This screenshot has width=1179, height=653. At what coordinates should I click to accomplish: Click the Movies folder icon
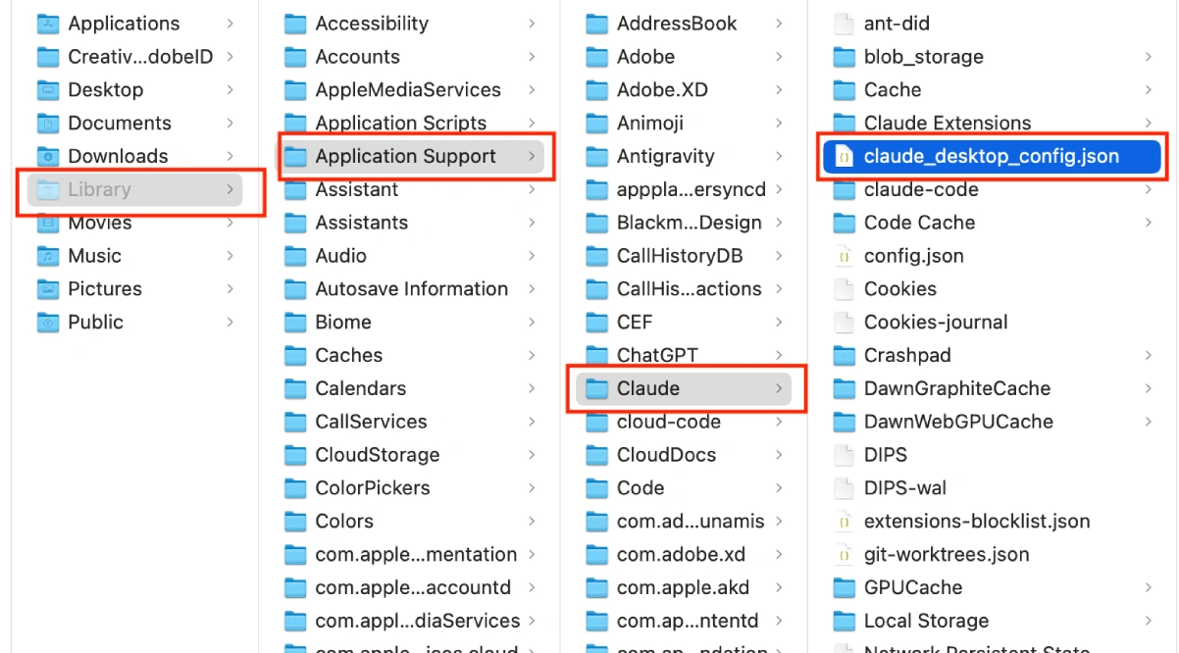[48, 223]
